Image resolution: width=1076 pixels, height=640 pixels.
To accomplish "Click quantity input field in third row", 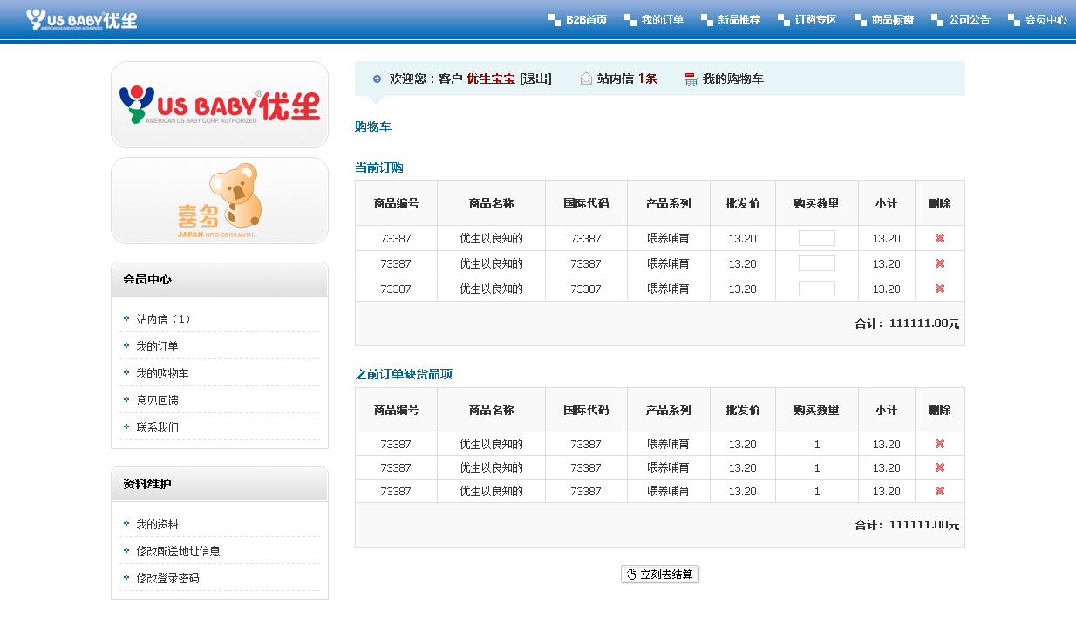I will [816, 289].
